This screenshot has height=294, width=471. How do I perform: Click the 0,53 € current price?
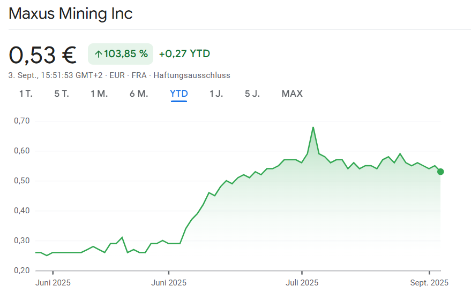[x=43, y=55]
